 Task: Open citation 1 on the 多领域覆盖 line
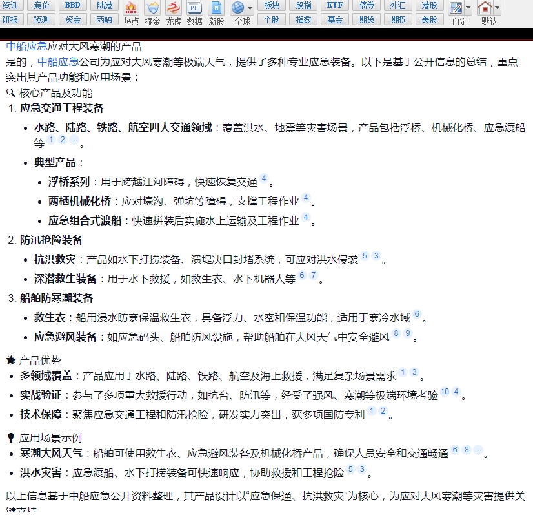[x=403, y=372]
